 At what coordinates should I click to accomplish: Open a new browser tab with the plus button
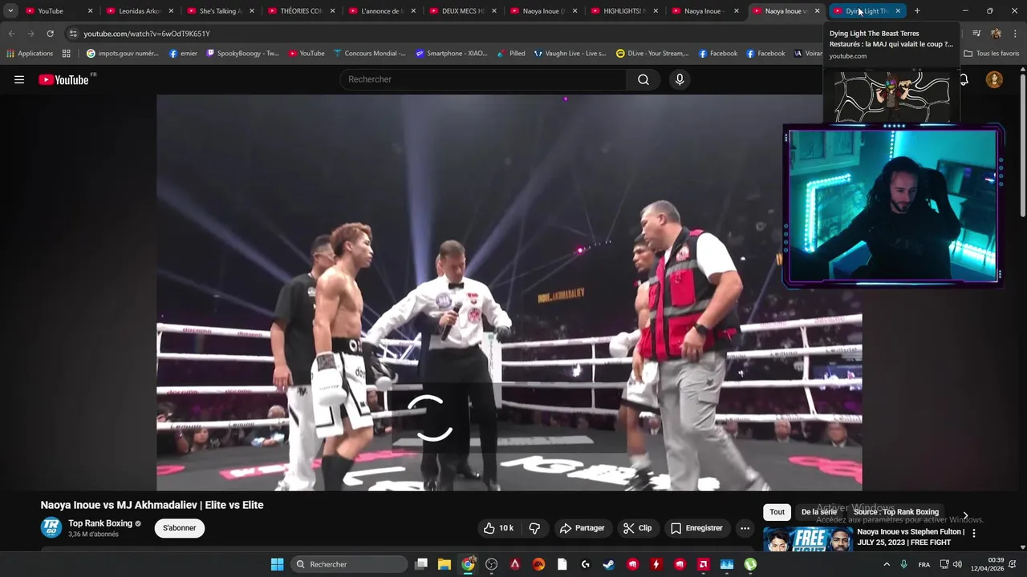click(x=917, y=11)
